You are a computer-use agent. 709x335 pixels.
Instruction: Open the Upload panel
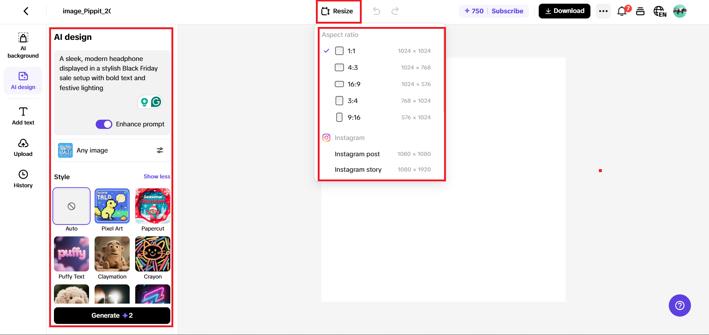point(23,148)
